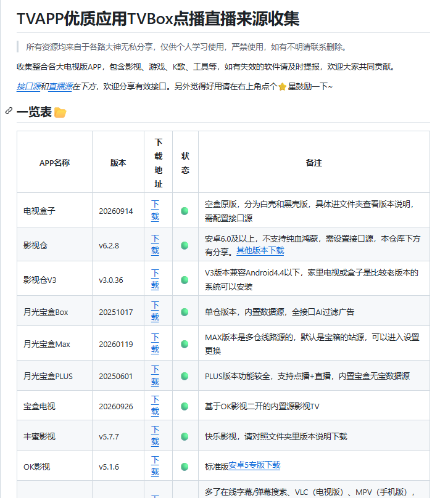Click the 下载 link for OK影视
Viewport: 440px width, 498px height.
click(155, 466)
